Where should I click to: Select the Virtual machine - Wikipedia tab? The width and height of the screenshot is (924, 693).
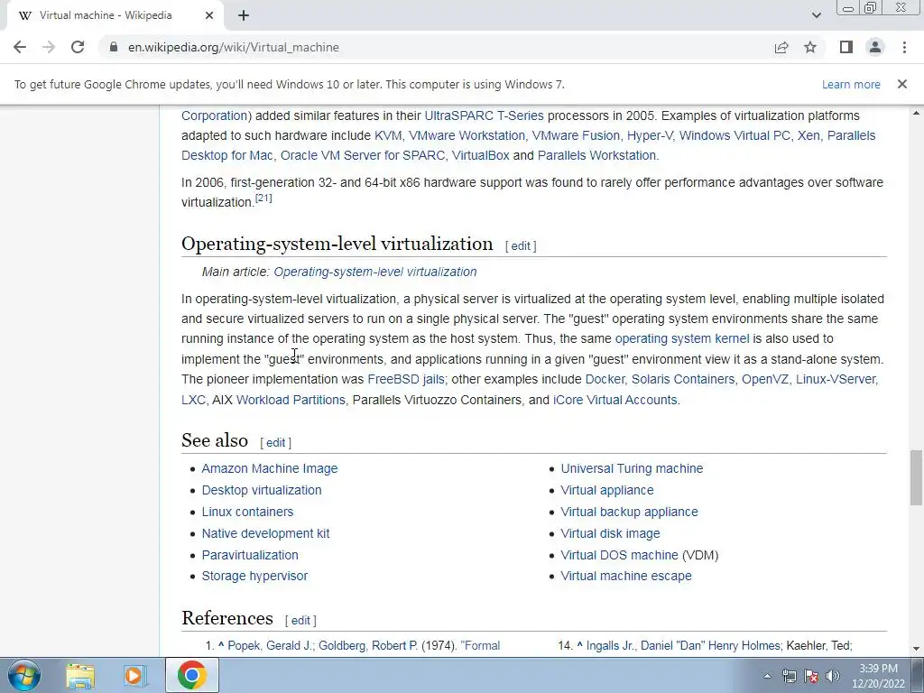click(x=115, y=16)
